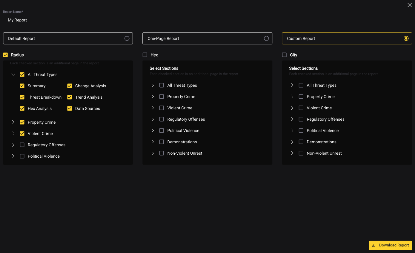Uncheck the Summary section checkbox
This screenshot has height=253, width=415.
(x=22, y=86)
